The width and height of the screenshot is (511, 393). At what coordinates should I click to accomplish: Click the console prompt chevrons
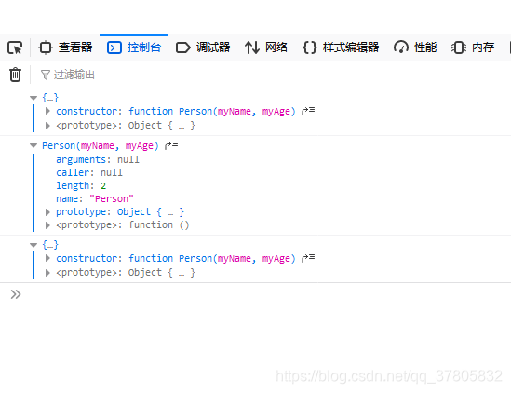tap(16, 294)
